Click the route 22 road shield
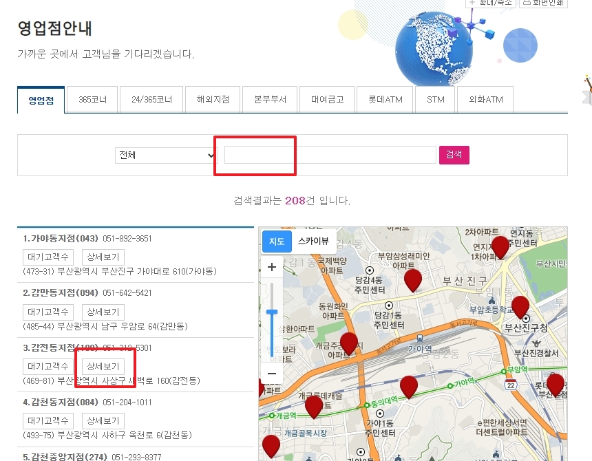This screenshot has height=461, width=592. [x=511, y=385]
